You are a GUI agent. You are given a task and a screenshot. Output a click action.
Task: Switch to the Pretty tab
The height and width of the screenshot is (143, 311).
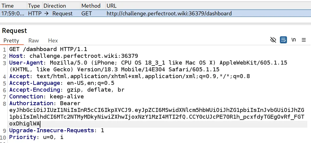coord(11,41)
